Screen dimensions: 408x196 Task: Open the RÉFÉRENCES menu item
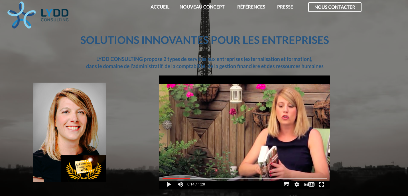pos(251,7)
